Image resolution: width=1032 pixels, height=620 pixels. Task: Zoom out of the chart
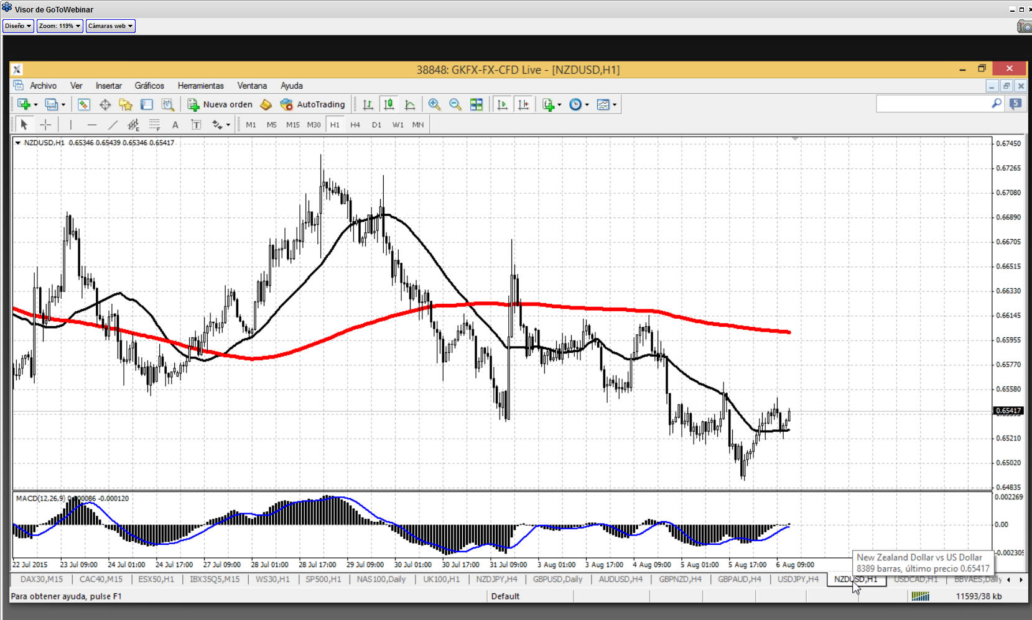click(x=455, y=104)
